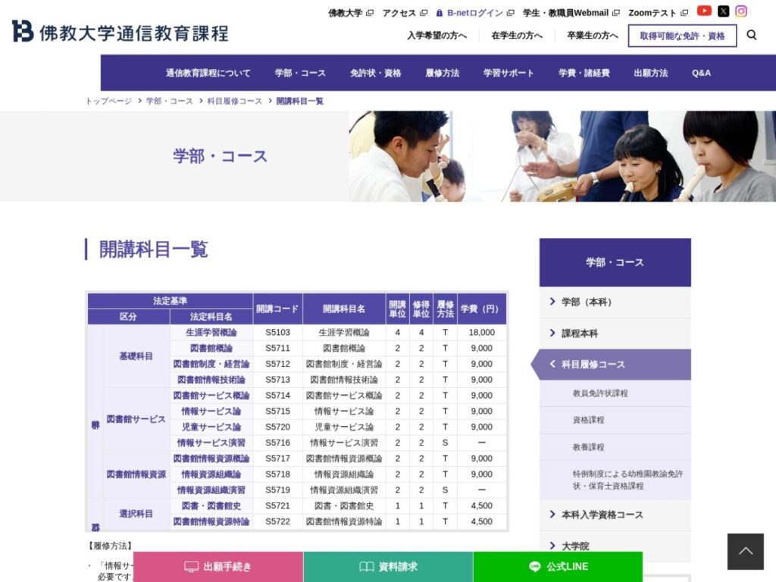
Task: Open 通信教育課程について nav menu
Action: 208,73
